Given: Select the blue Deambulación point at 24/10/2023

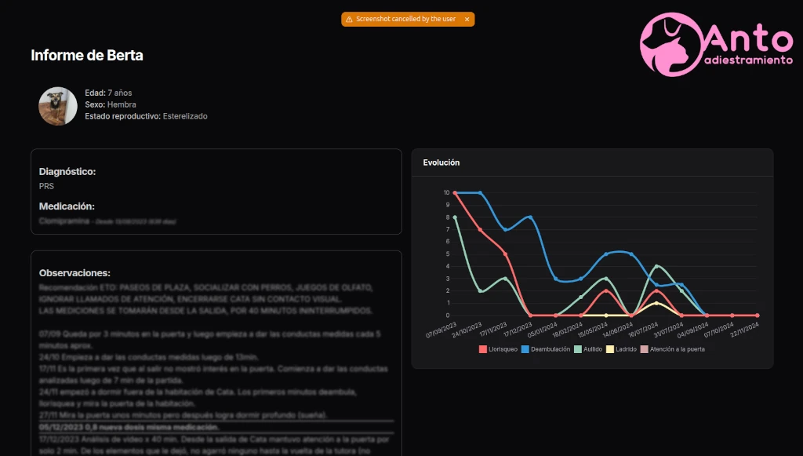Looking at the screenshot, I should pyautogui.click(x=480, y=192).
